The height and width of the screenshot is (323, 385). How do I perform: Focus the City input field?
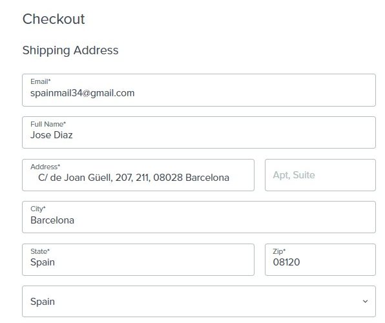199,217
